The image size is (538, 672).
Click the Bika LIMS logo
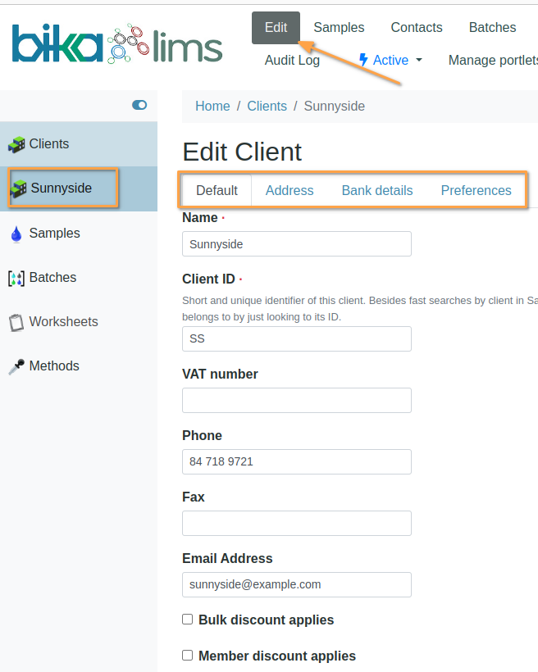[x=116, y=44]
